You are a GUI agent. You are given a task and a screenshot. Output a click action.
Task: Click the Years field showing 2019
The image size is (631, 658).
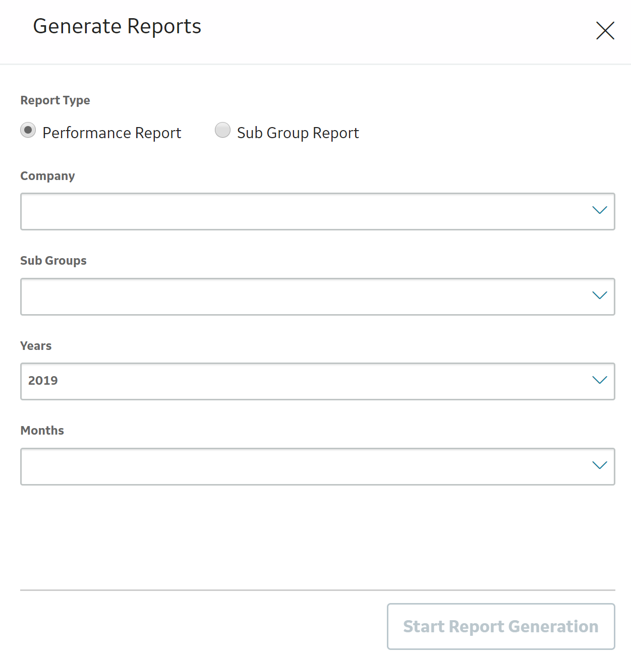pyautogui.click(x=317, y=381)
